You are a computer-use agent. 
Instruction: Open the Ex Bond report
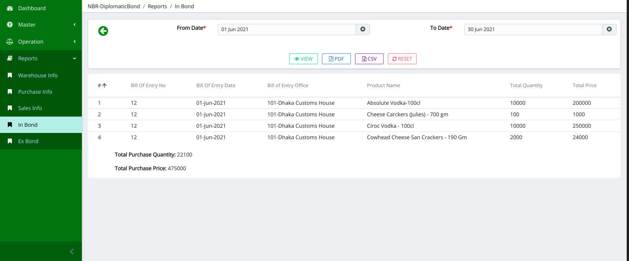(x=41, y=141)
